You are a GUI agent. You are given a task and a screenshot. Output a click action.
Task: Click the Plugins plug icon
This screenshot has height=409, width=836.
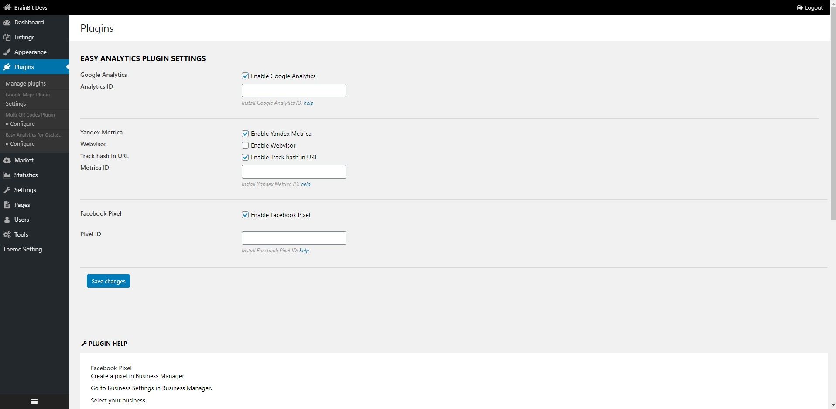[7, 67]
